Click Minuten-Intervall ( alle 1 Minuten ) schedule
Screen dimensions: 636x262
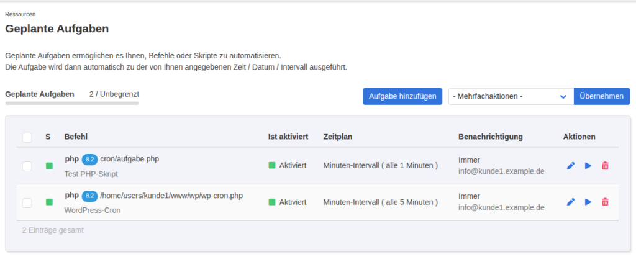point(381,166)
